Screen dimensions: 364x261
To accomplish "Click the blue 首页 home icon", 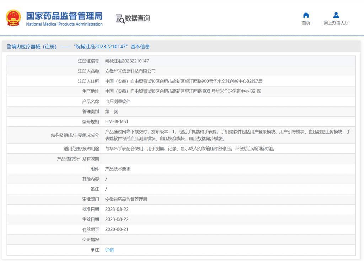I will tap(306, 15).
